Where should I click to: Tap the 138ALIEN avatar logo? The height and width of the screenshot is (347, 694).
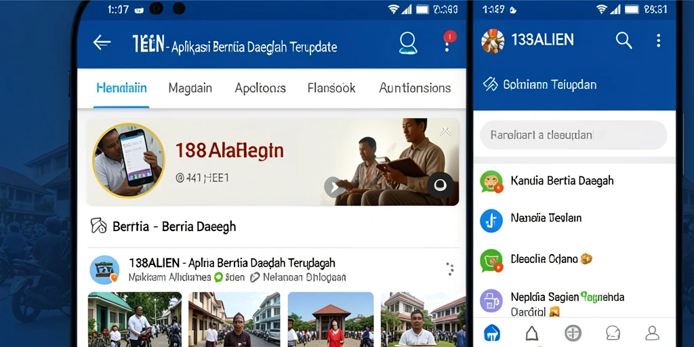click(x=493, y=41)
